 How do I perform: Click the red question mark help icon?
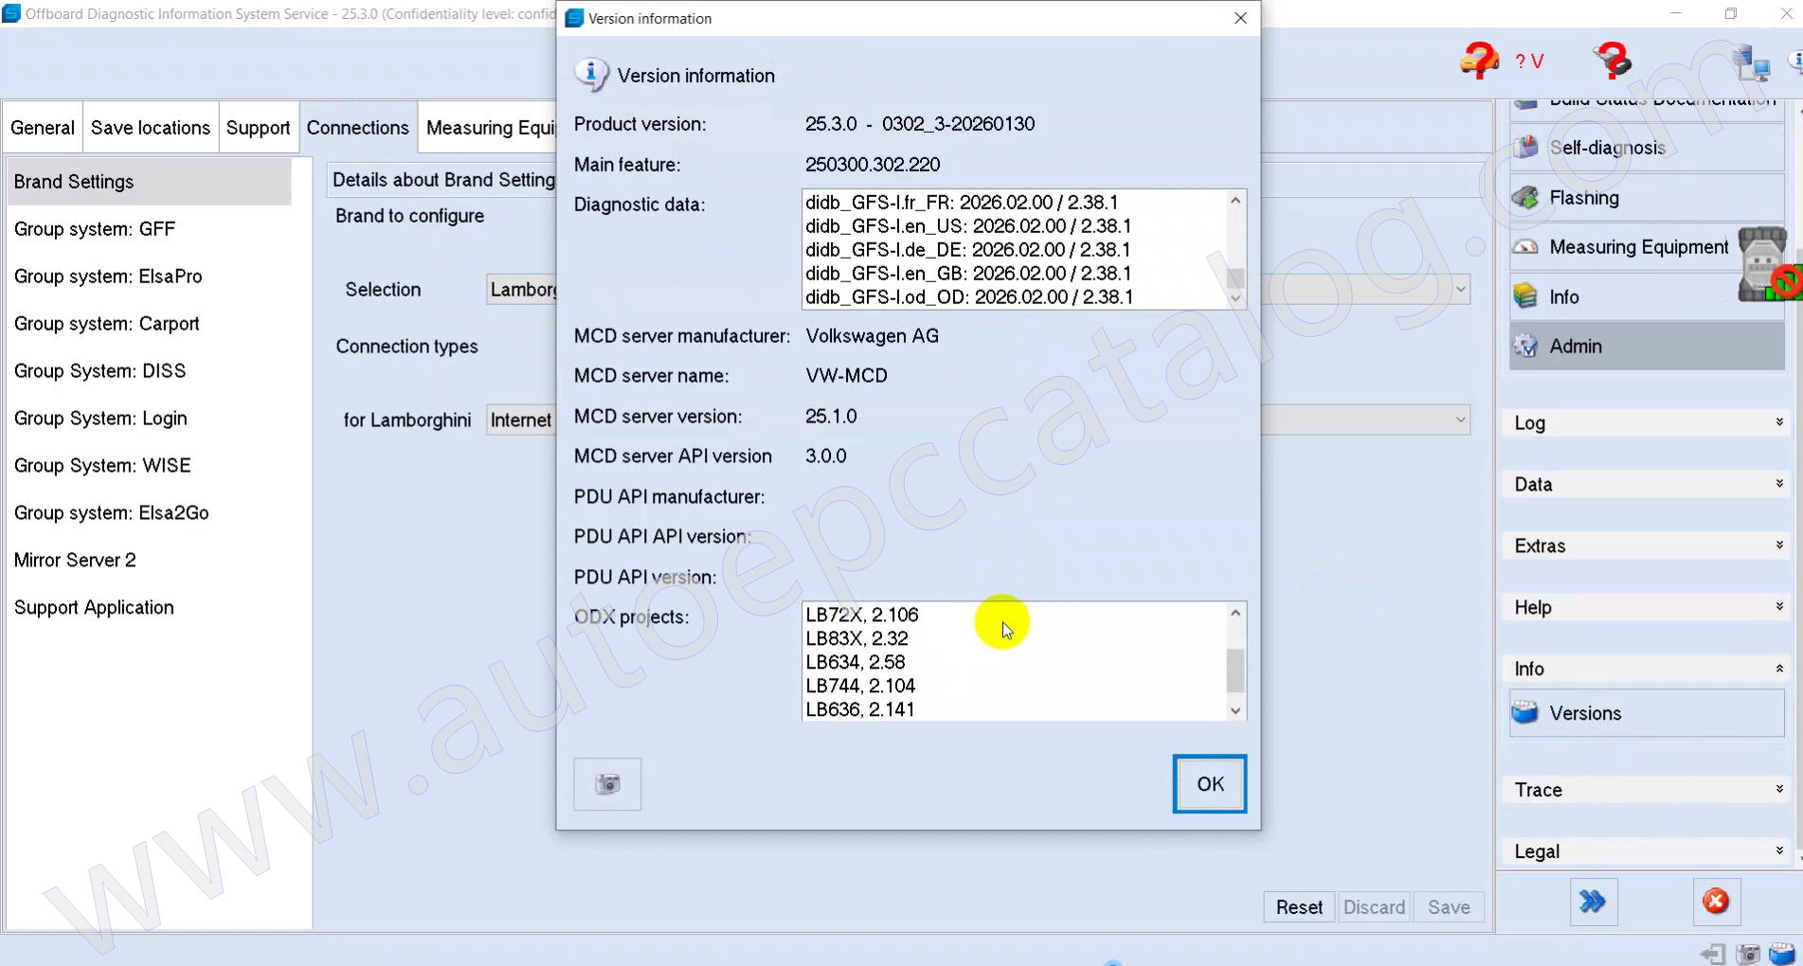[x=1612, y=62]
